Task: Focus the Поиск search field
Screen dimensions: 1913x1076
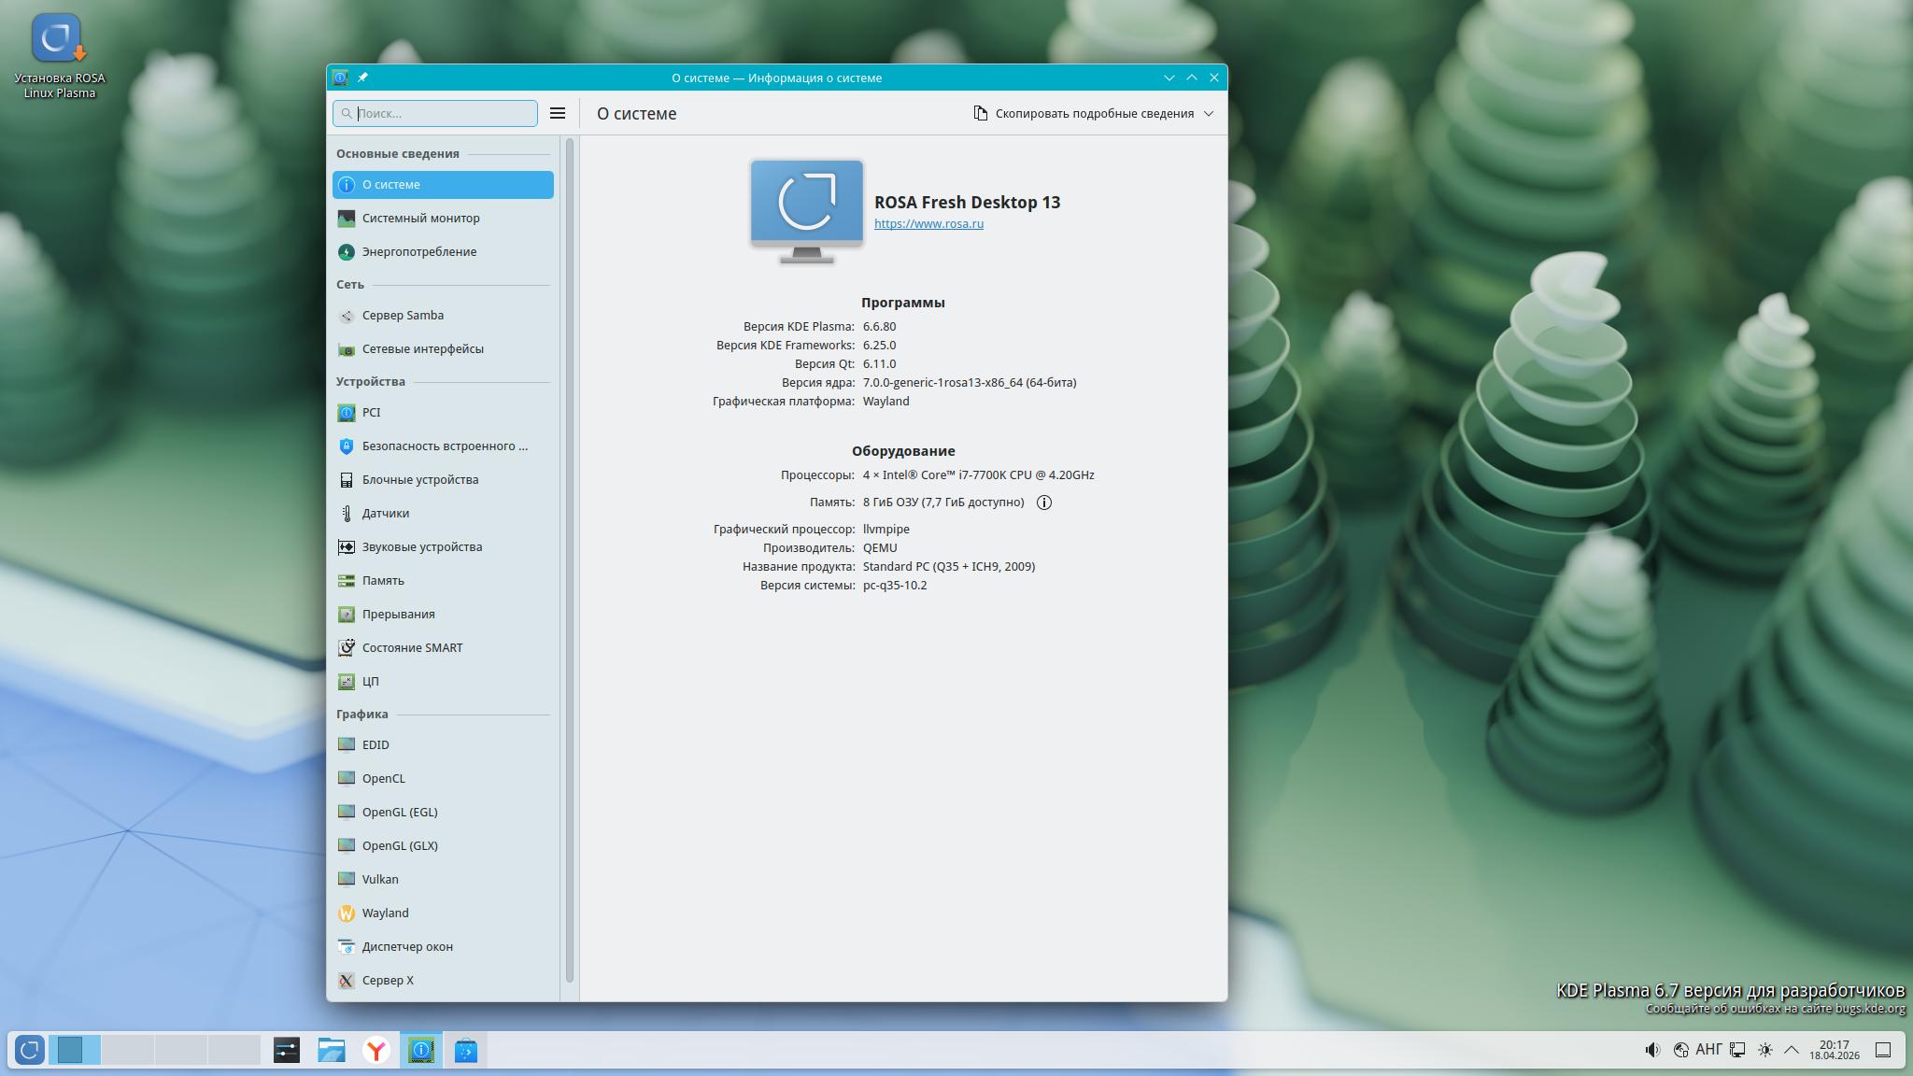Action: [x=435, y=113]
